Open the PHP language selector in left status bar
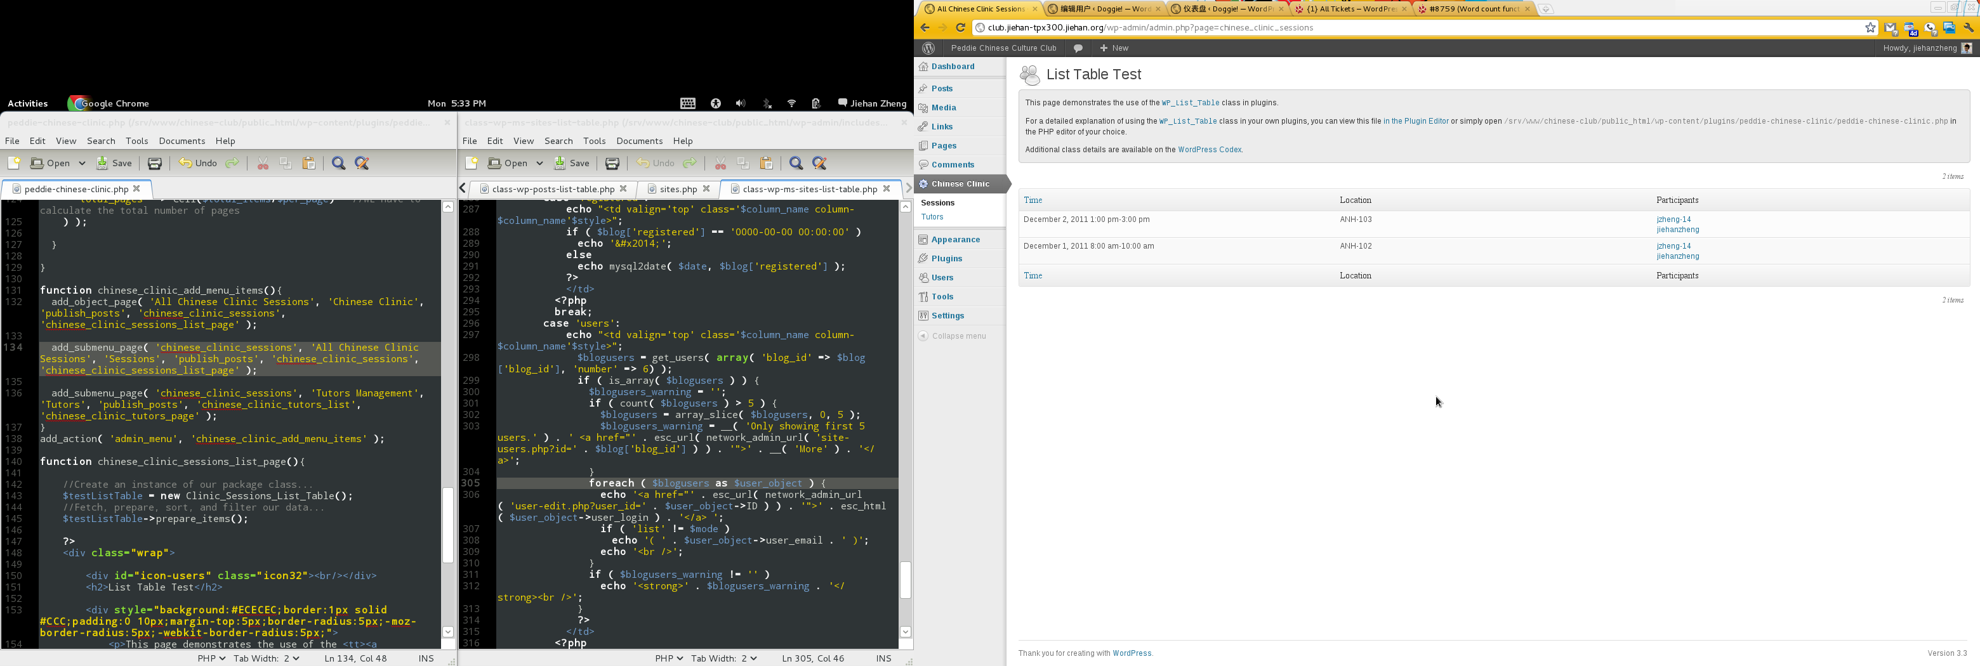The image size is (1980, 666). pos(211,658)
